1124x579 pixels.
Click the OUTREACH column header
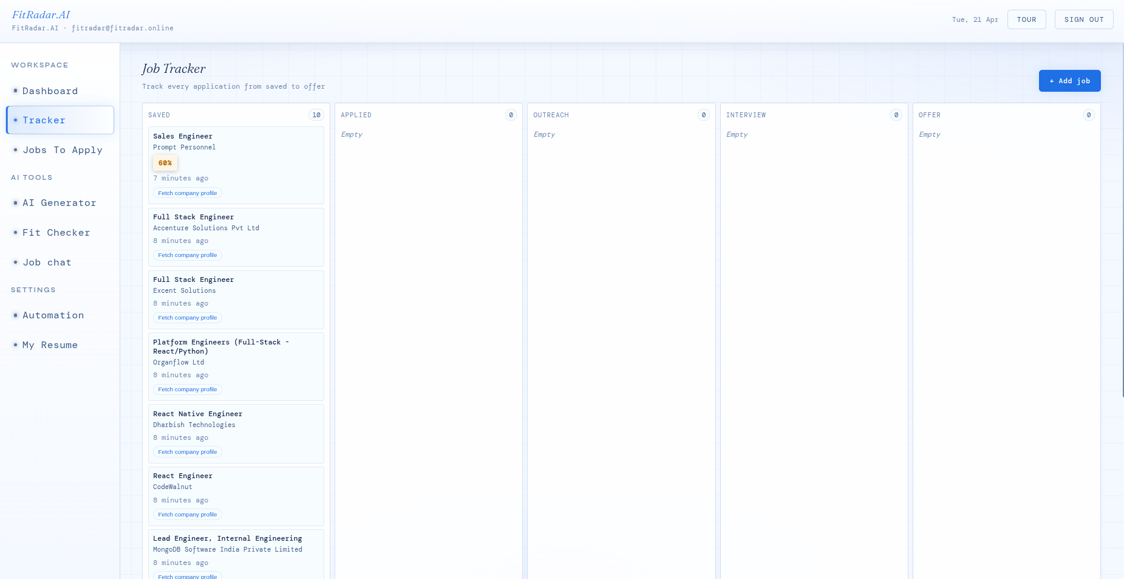click(x=551, y=115)
